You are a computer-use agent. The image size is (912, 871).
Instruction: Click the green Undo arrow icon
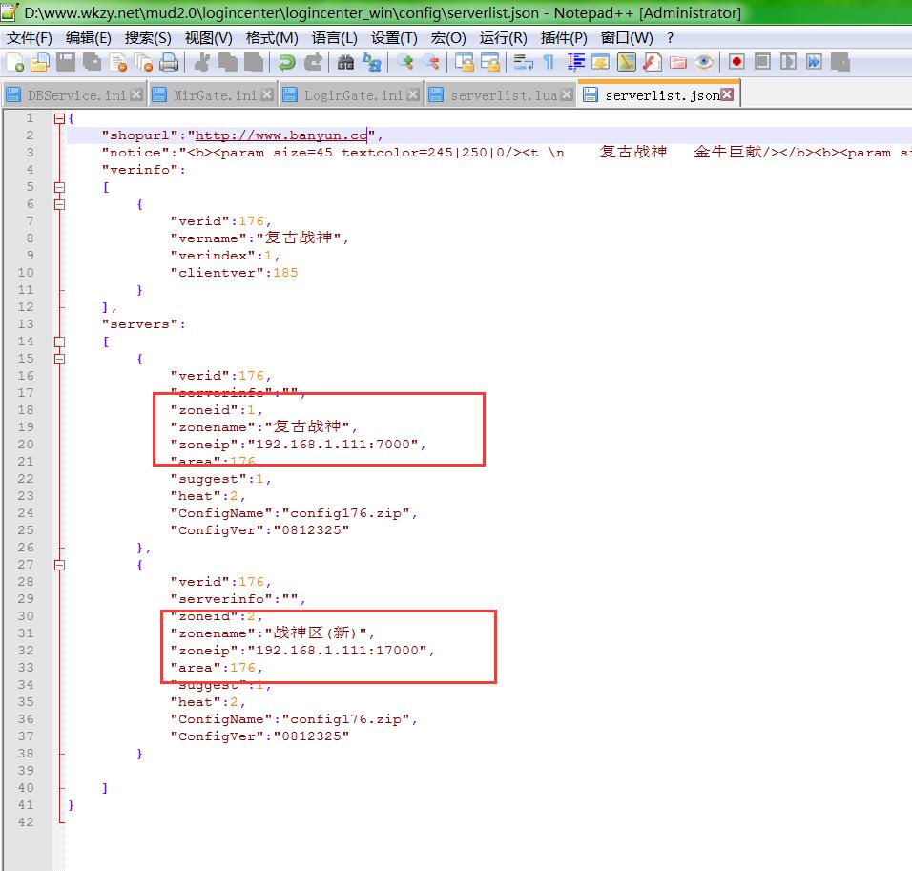click(x=286, y=63)
